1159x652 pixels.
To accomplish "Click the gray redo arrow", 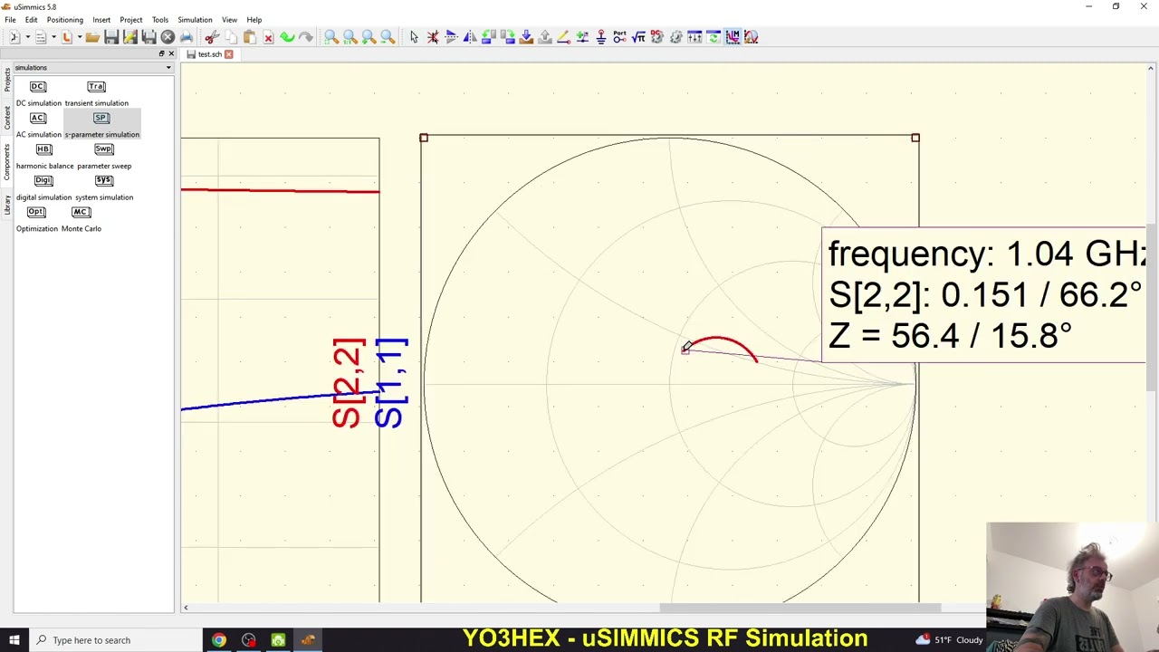I will coord(306,37).
